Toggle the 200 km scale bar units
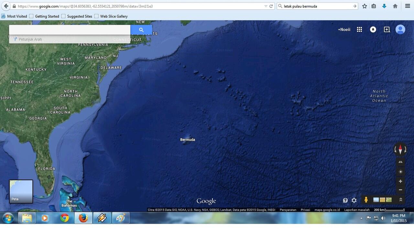Screen dimensions: 414x233 click(x=389, y=210)
